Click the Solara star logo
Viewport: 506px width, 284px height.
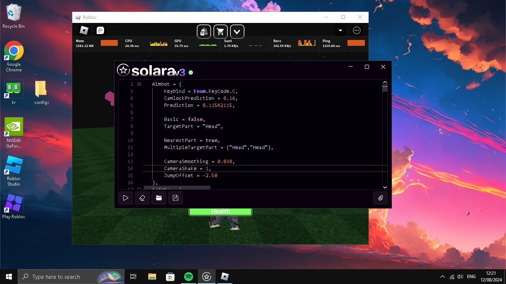[x=123, y=70]
